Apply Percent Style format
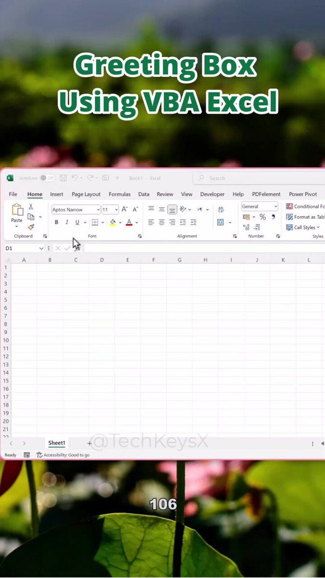Viewport: 325px width, 578px height. 262,217
